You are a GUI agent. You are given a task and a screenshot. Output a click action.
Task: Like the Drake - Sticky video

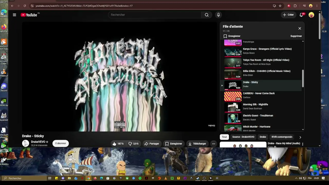[118, 144]
